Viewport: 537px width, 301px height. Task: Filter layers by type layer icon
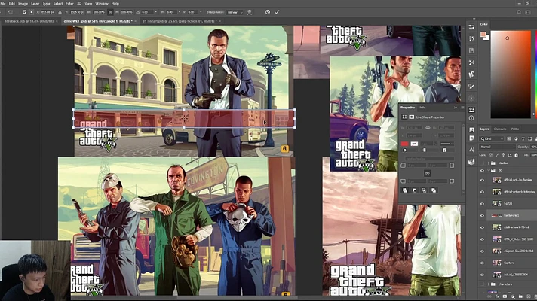tap(523, 138)
